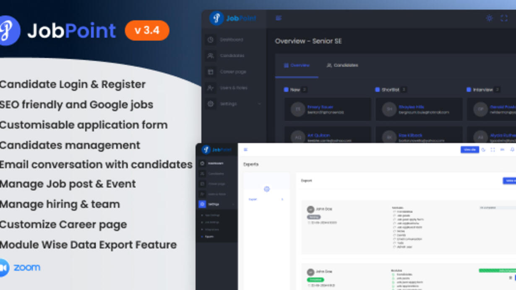Open the Rae Kilback candidate card

coord(419,135)
